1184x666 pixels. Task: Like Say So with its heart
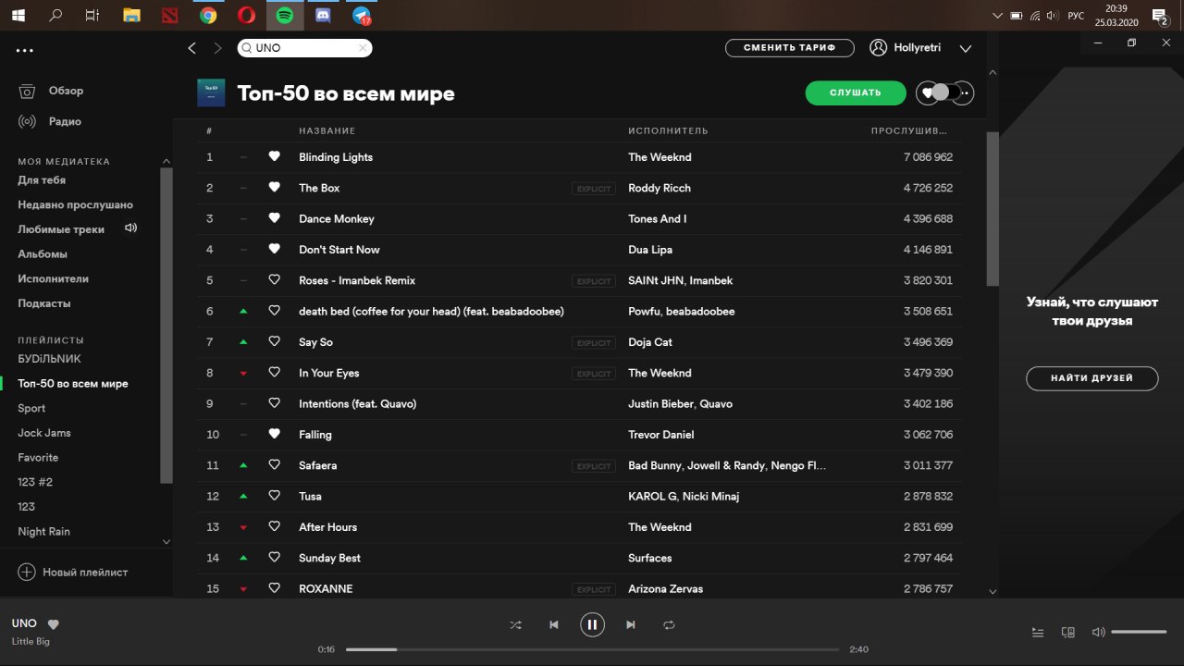point(274,342)
